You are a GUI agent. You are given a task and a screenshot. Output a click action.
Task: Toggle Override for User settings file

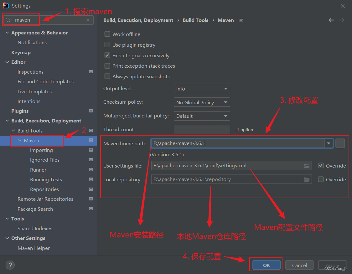point(321,166)
